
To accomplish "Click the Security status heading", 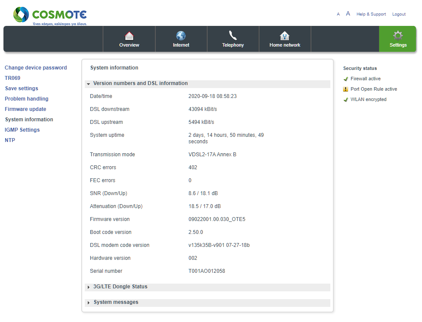I will point(360,68).
